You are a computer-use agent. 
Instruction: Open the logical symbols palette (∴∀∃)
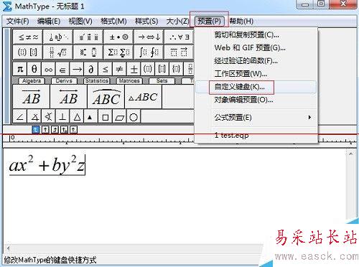[x=179, y=37]
